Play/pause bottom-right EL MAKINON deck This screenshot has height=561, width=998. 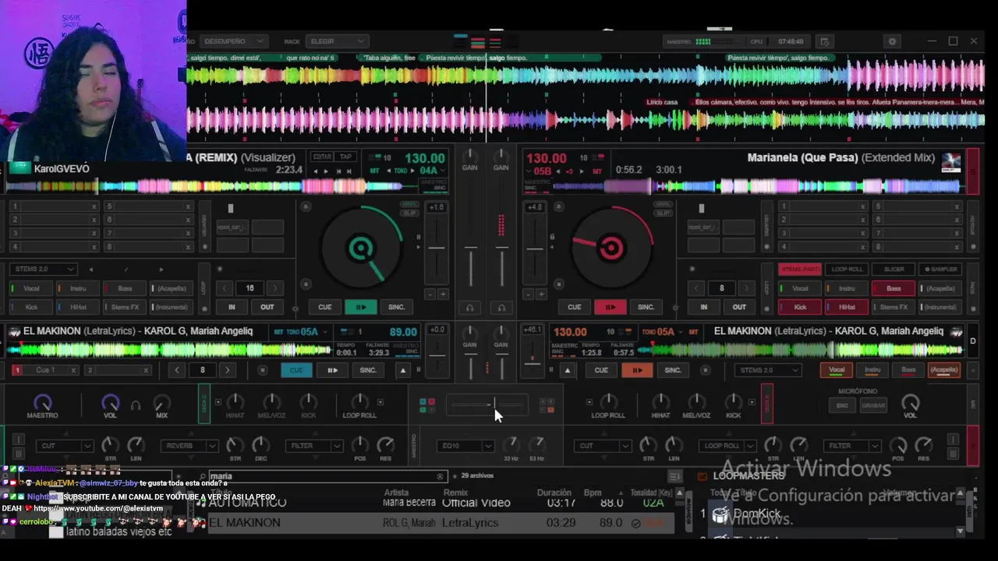tap(637, 370)
